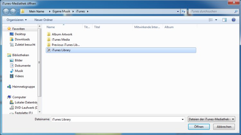Screen dimensions: 241x135
Task: Click the Videos film icon
Action: click(x=12, y=76)
